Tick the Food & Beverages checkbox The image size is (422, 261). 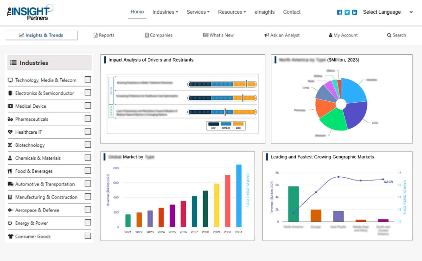click(x=88, y=171)
